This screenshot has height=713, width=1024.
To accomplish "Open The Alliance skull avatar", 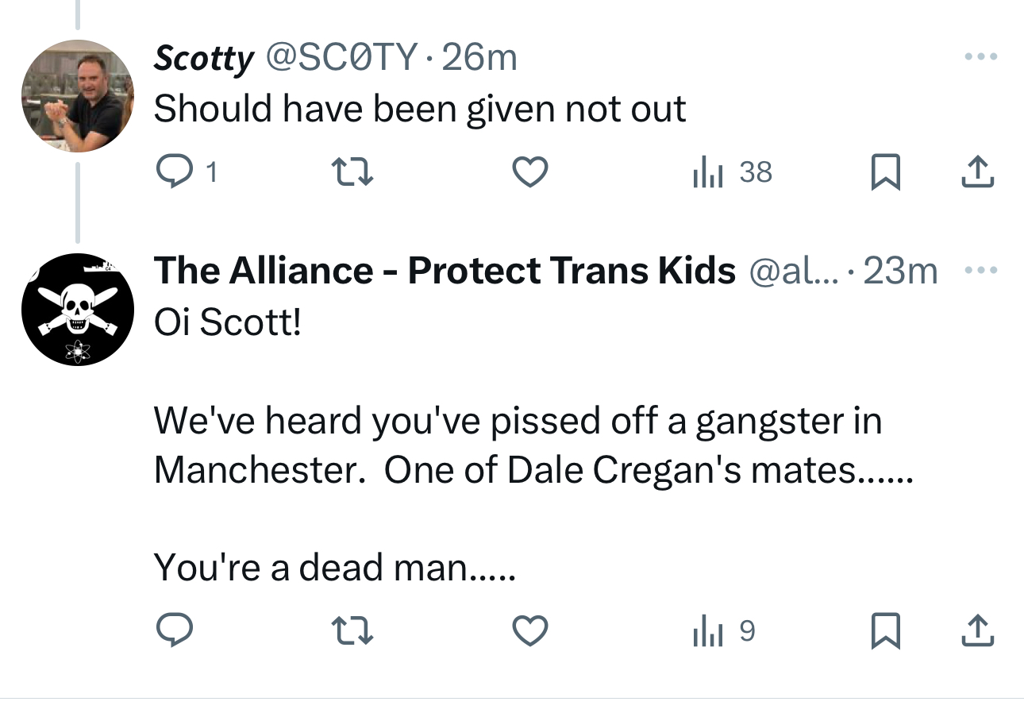I will [77, 310].
